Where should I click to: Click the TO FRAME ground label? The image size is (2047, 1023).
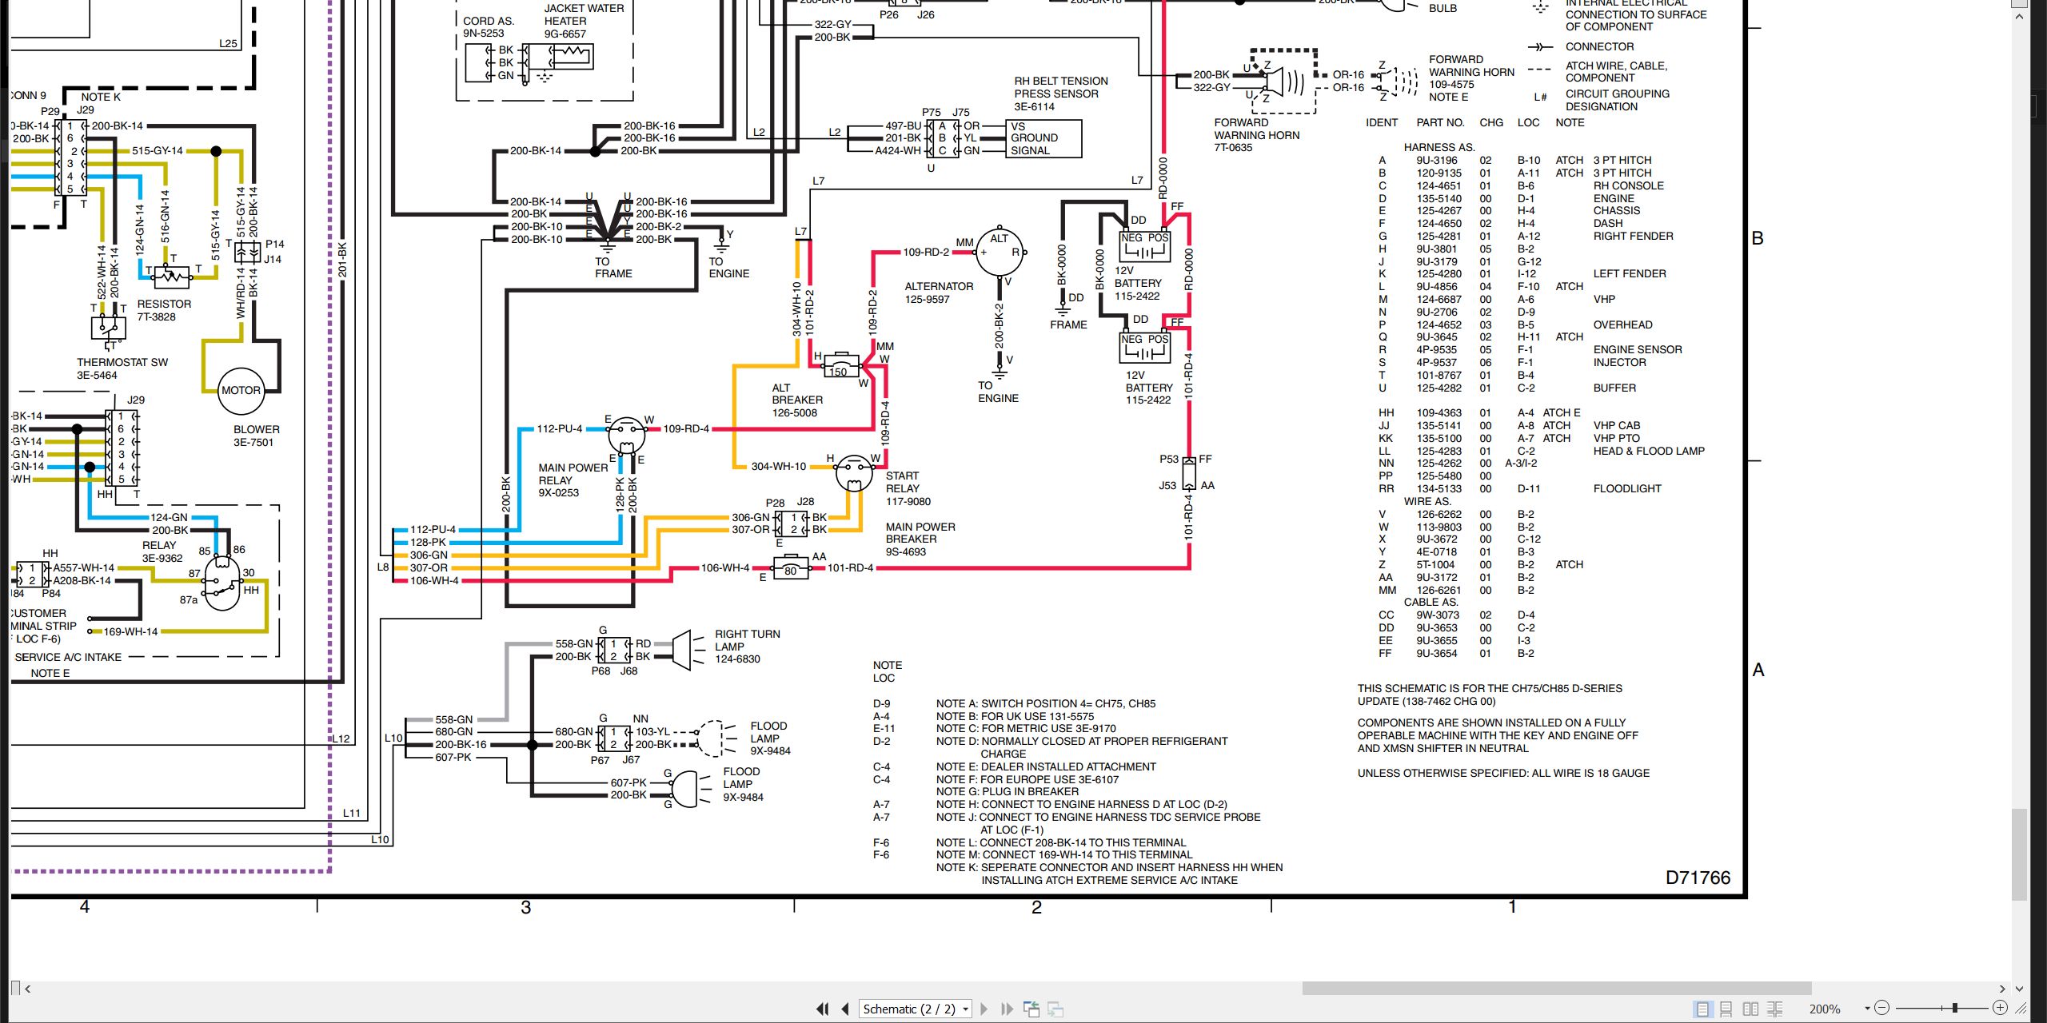click(x=613, y=267)
